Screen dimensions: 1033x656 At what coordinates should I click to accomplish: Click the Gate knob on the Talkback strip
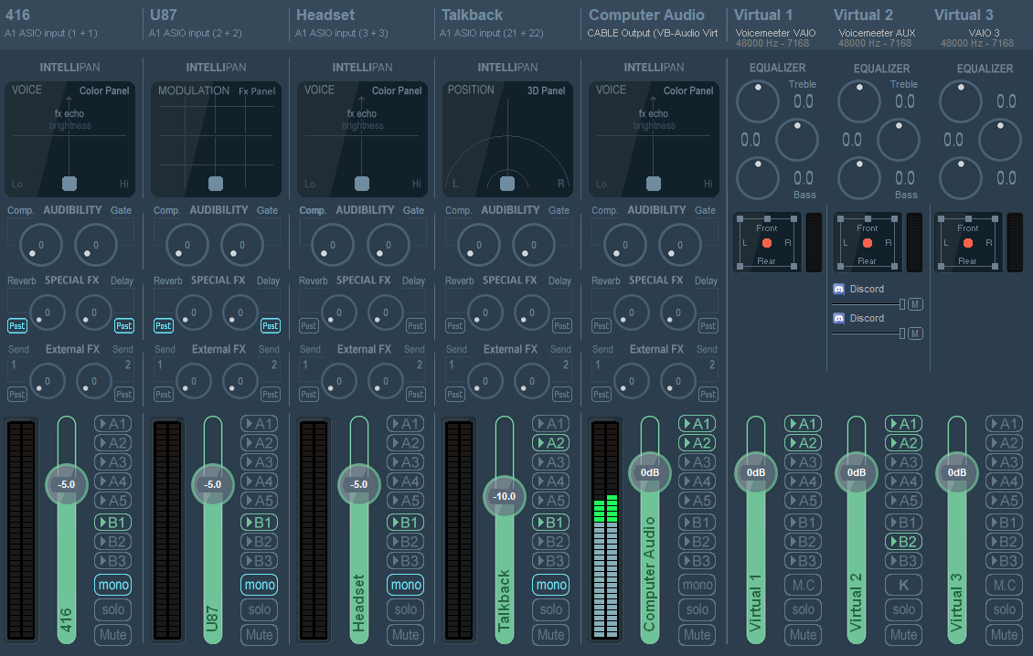(533, 245)
